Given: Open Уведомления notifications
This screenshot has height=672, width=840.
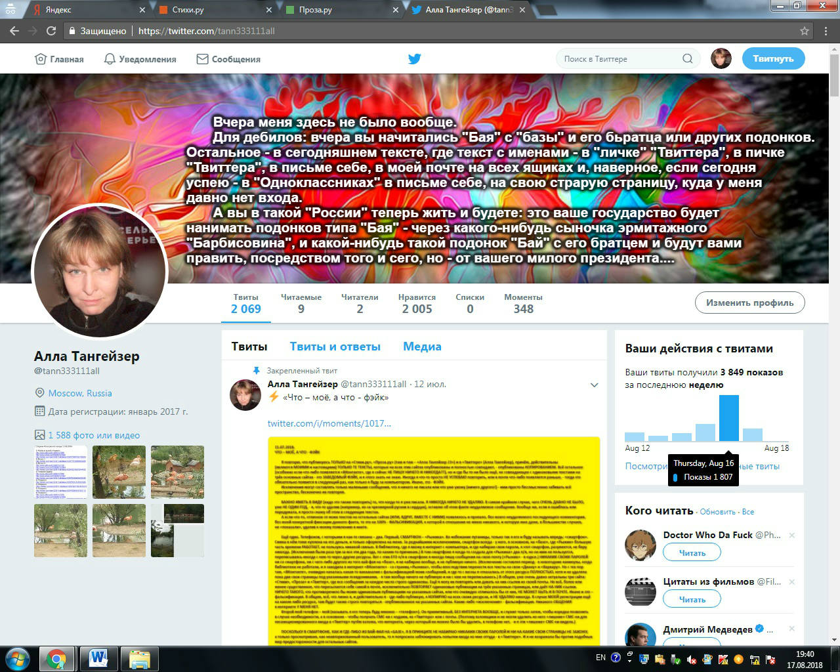Looking at the screenshot, I should [x=140, y=59].
